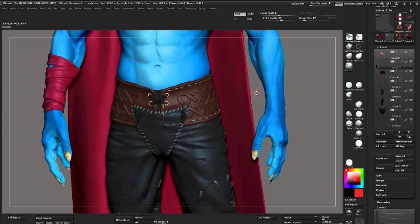Select the red secondary color swatch
The width and height of the screenshot is (420, 224).
359,193
